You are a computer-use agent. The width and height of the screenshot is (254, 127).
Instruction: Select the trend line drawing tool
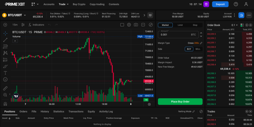pos(5,40)
